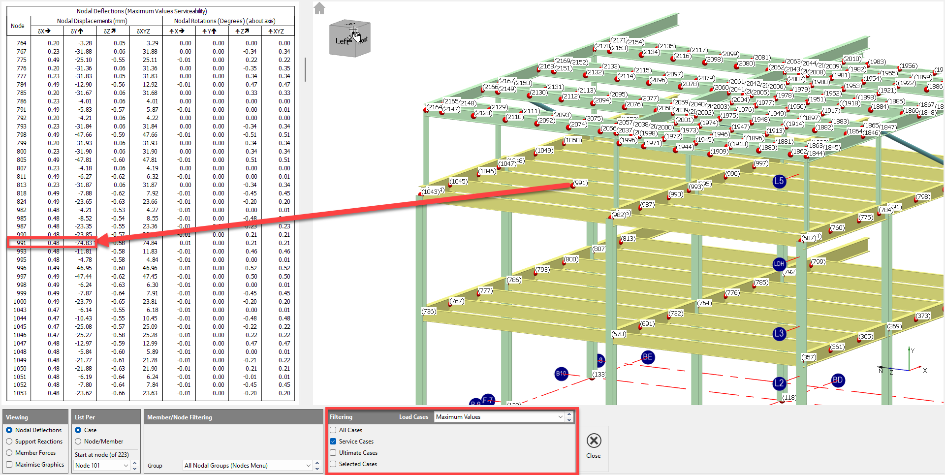Open the All Nodal Groups dropdown

tap(248, 466)
